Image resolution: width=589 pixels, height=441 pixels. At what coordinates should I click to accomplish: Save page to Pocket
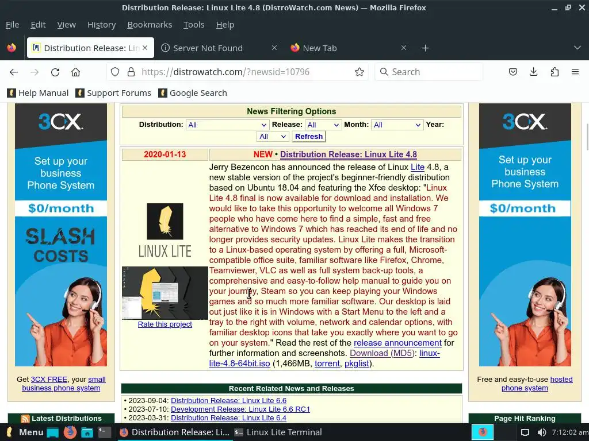pyautogui.click(x=512, y=72)
